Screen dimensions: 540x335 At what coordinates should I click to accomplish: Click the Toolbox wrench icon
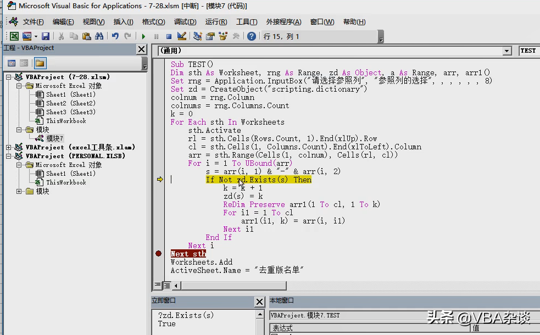[236, 36]
